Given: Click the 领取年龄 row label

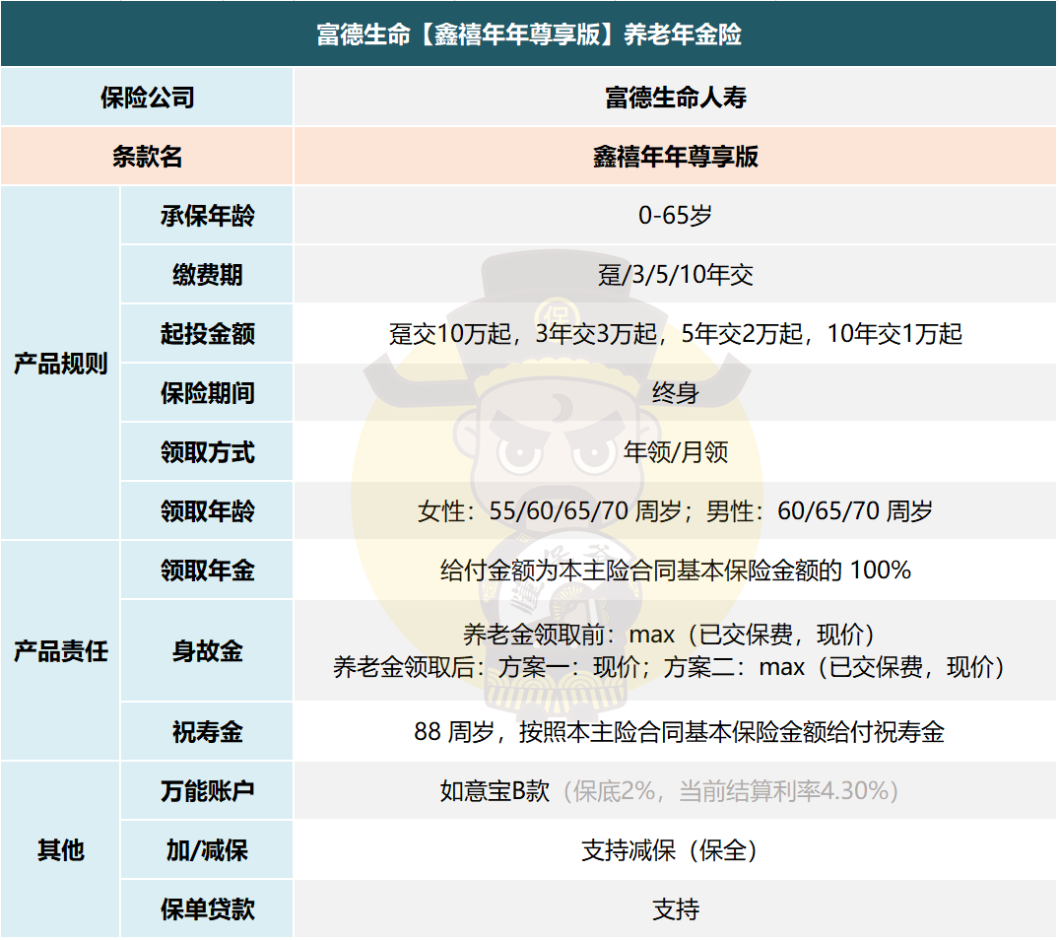Looking at the screenshot, I should coord(207,510).
